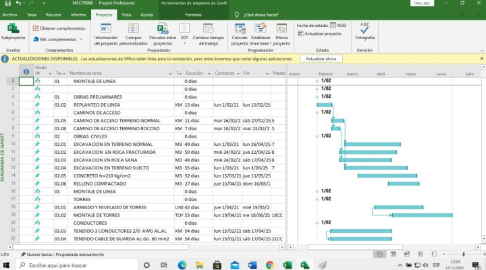This screenshot has height=270, width=486.
Task: Click the Actualizar ahora button
Action: pyautogui.click(x=321, y=59)
